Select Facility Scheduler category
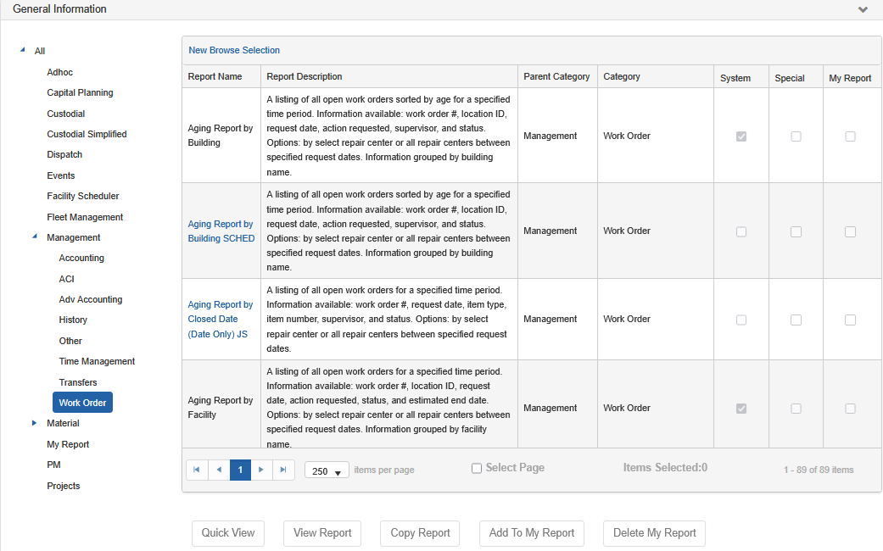The width and height of the screenshot is (883, 551). point(83,196)
